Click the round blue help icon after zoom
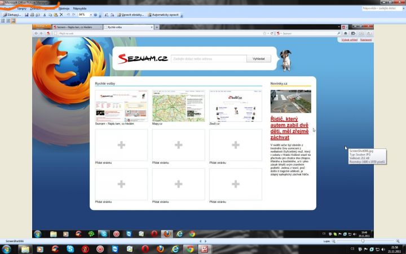Image resolution: width=406 pixels, height=254 pixels. [x=95, y=15]
